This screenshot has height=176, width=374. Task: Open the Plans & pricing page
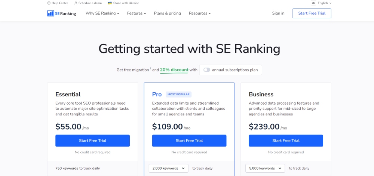point(168,13)
